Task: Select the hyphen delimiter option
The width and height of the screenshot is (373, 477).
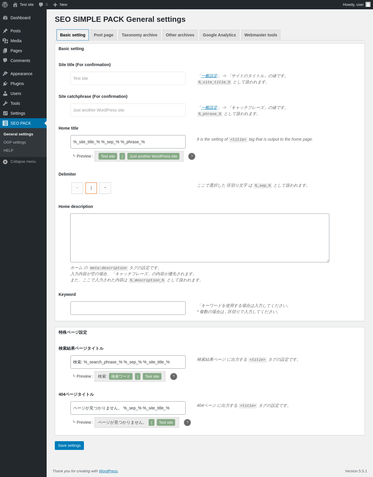Action: pos(77,188)
